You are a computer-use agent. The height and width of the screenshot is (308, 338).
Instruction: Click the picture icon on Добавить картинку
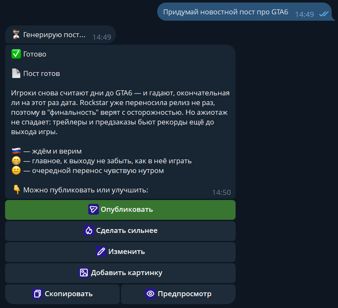point(83,273)
